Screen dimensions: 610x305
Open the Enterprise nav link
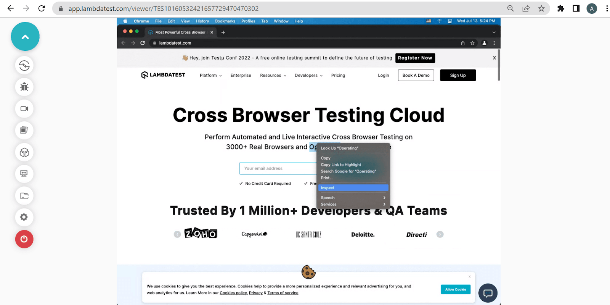pos(241,76)
